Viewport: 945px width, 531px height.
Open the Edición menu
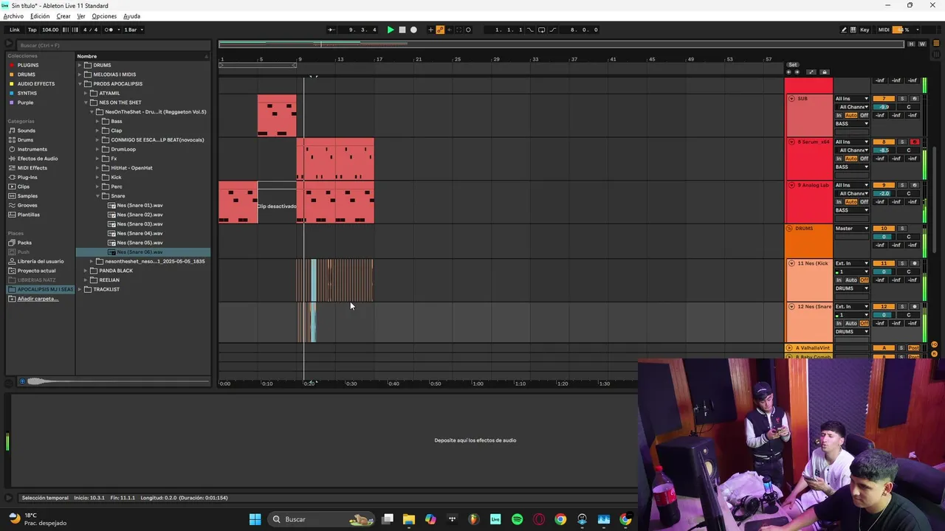click(x=40, y=16)
